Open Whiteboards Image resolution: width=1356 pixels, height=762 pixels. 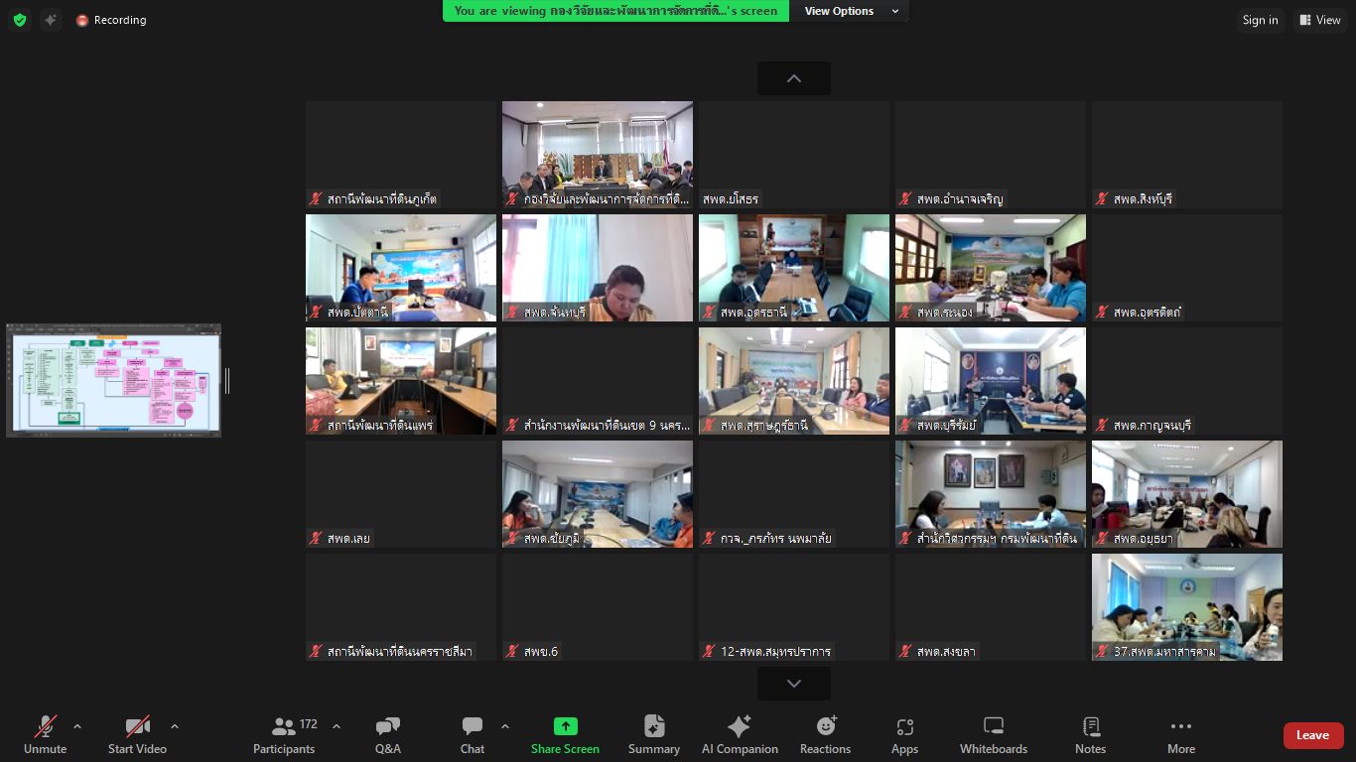pos(993,735)
